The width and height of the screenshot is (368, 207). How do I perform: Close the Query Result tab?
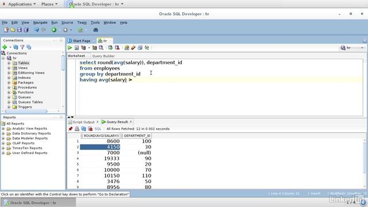click(131, 121)
